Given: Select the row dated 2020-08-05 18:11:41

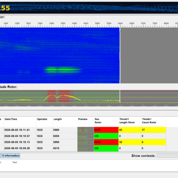Looking at the screenshot, I should click(x=83, y=130).
